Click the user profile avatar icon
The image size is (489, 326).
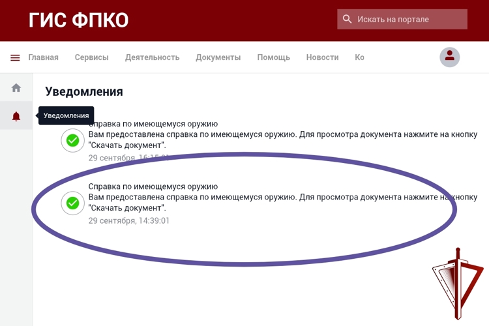[449, 57]
